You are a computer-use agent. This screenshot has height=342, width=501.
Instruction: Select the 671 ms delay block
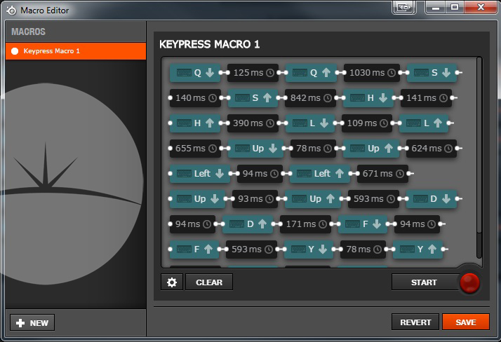point(383,174)
